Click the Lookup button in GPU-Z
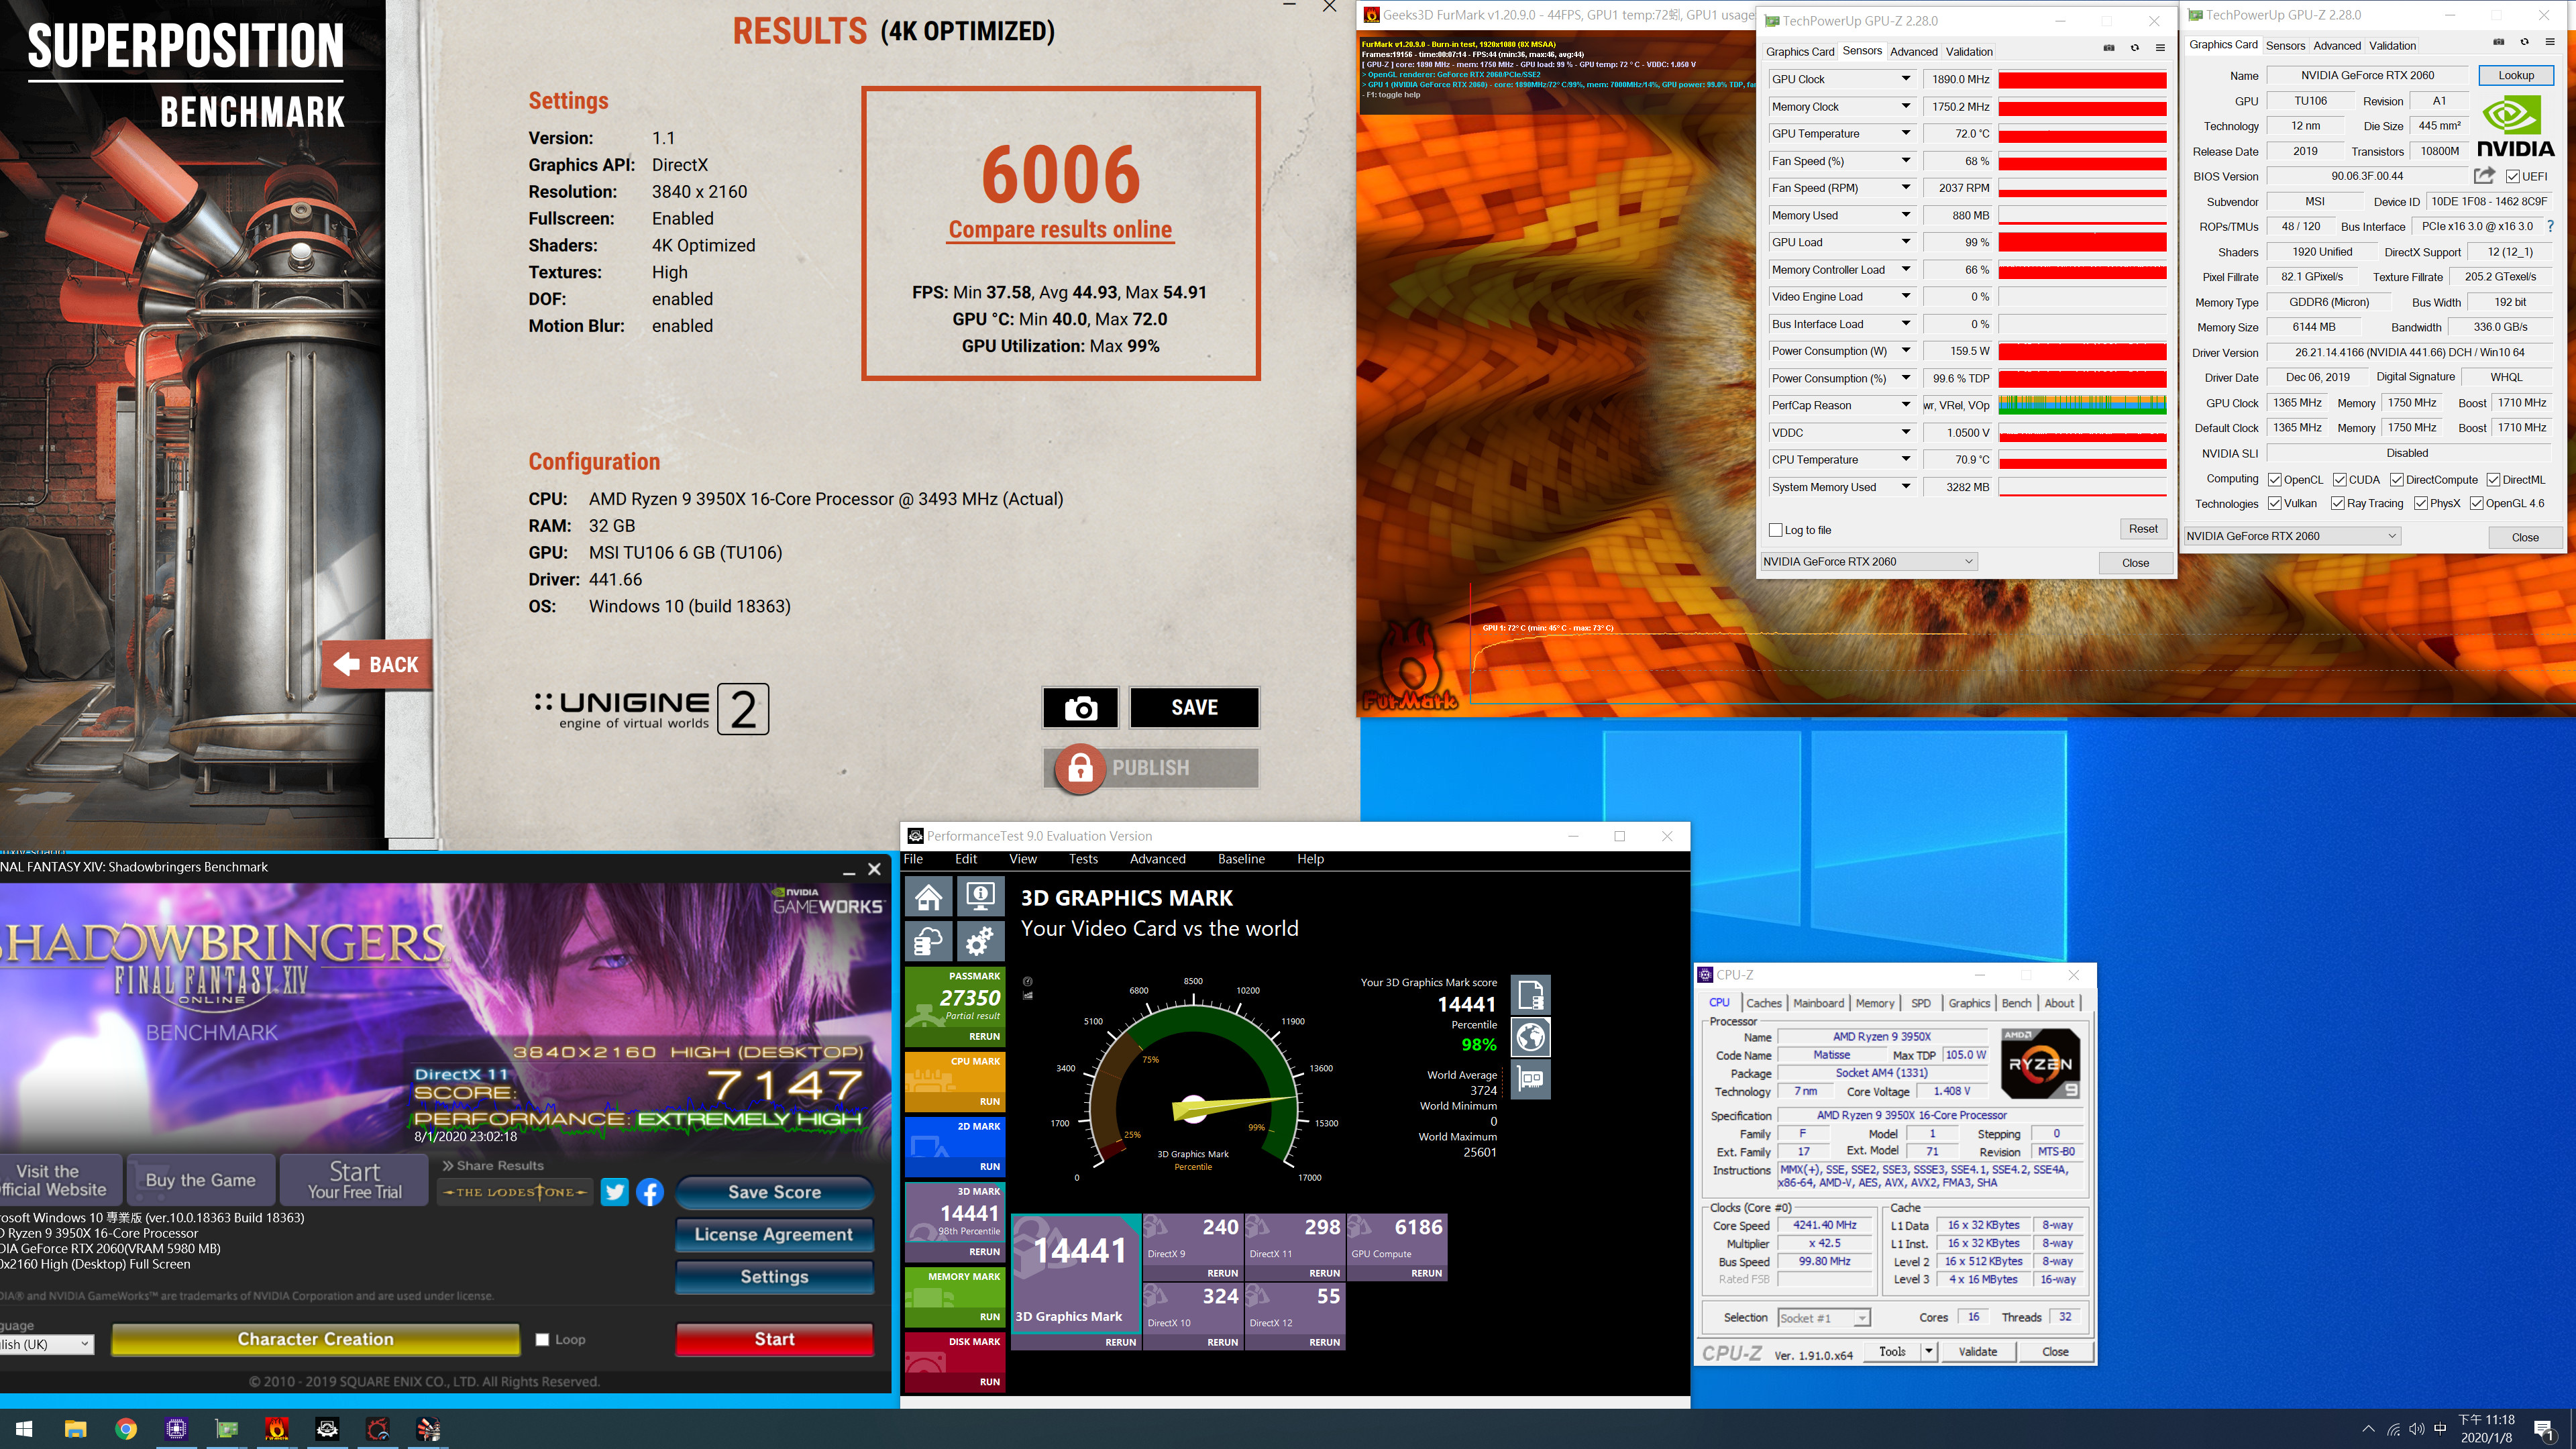This screenshot has width=2576, height=1449. pos(2516,75)
